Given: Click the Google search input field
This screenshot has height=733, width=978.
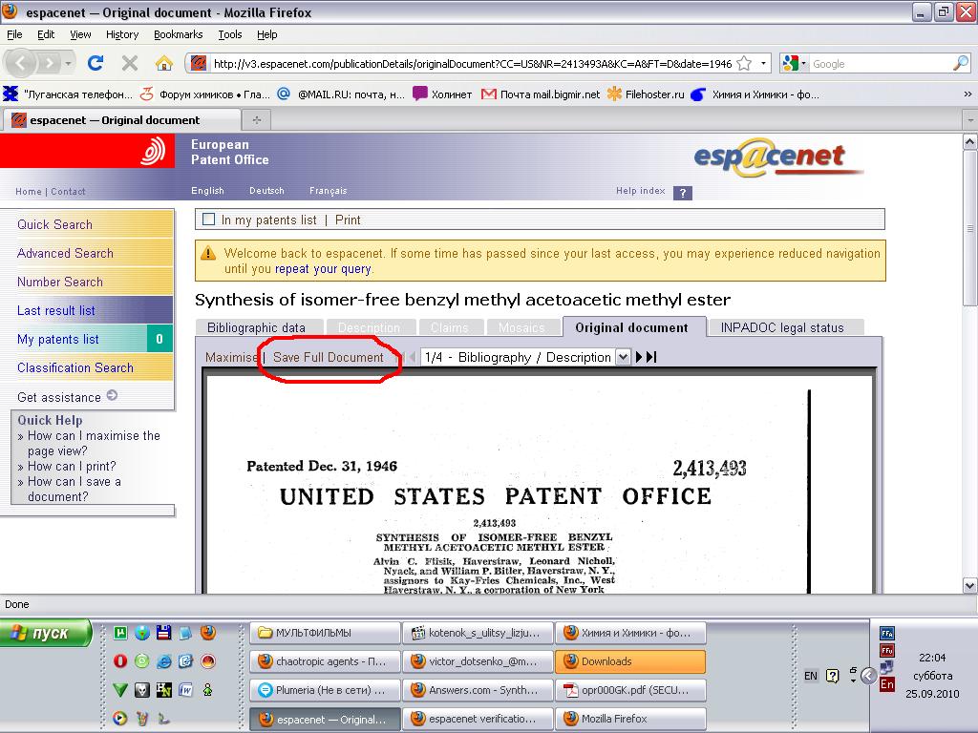Looking at the screenshot, I should [x=879, y=64].
